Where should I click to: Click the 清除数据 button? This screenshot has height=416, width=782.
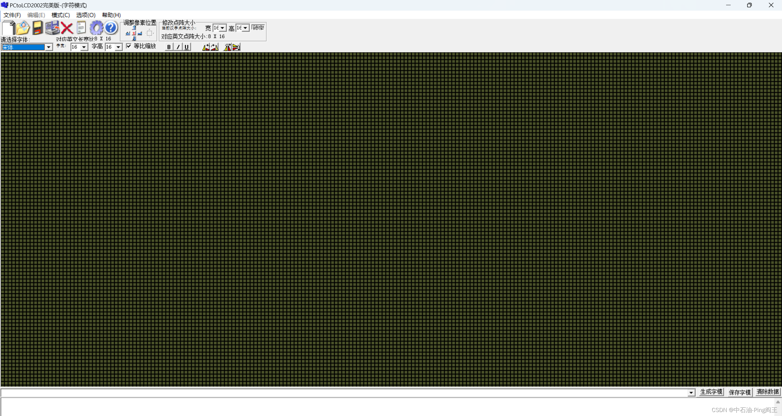click(768, 392)
